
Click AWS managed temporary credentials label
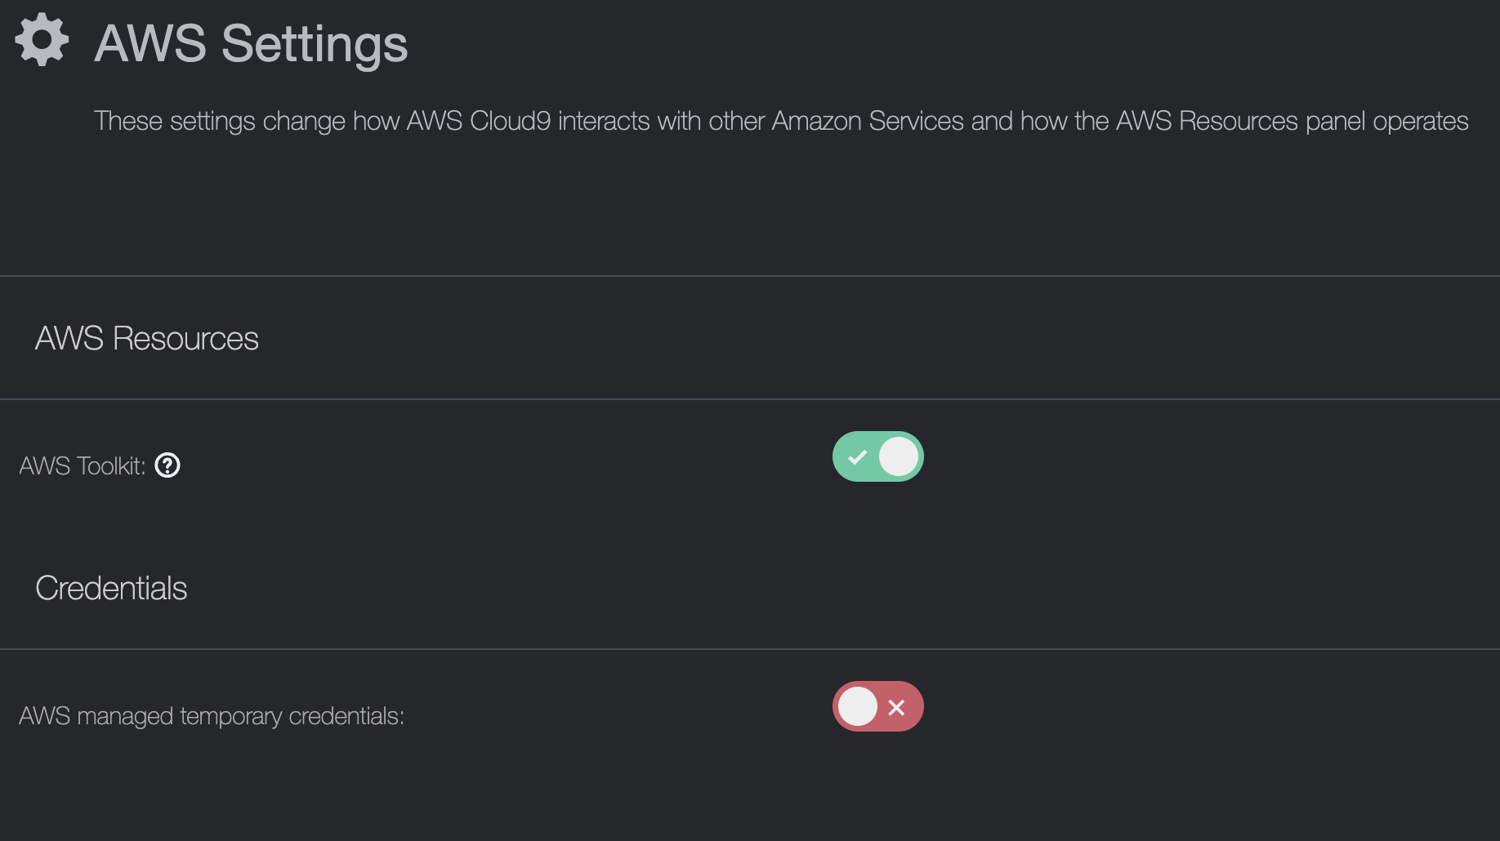(x=212, y=716)
